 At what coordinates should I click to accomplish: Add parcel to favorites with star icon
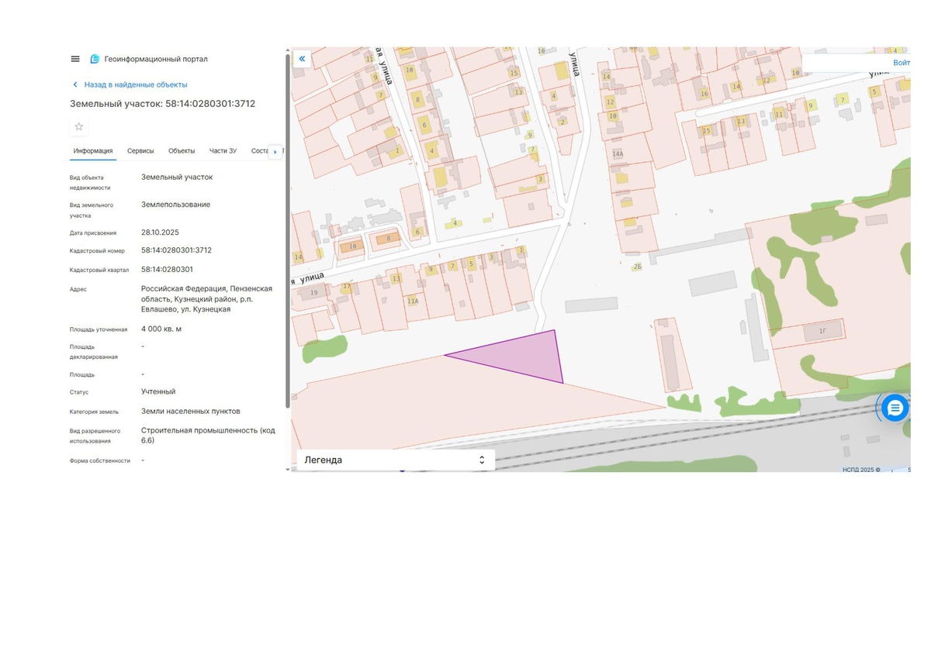tap(79, 126)
